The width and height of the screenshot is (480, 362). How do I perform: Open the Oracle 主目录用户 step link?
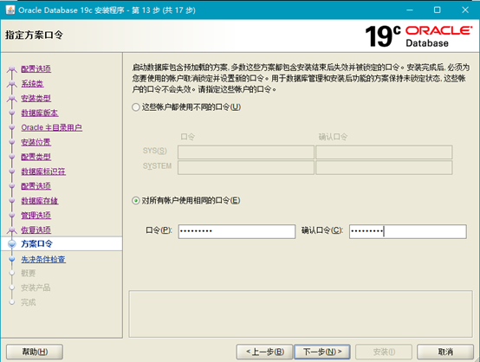coord(51,127)
